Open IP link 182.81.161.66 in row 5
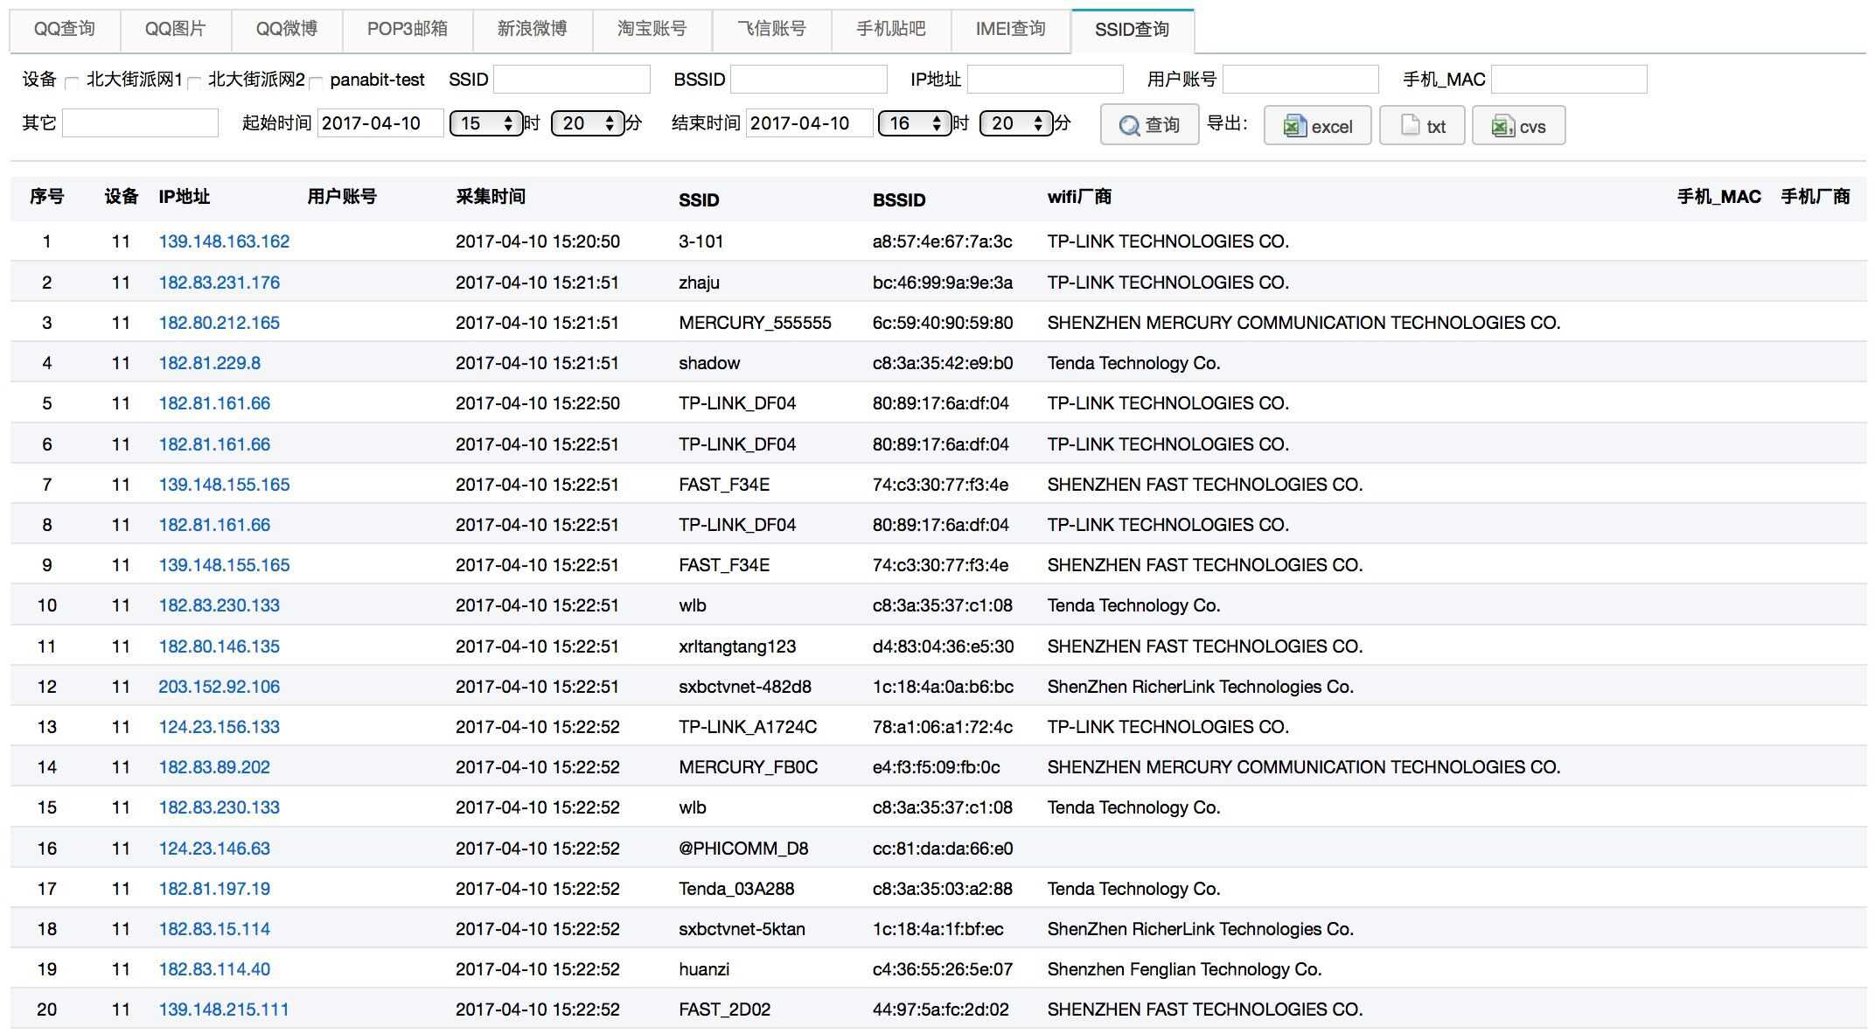Image resolution: width=1875 pixels, height=1034 pixels. click(x=214, y=403)
